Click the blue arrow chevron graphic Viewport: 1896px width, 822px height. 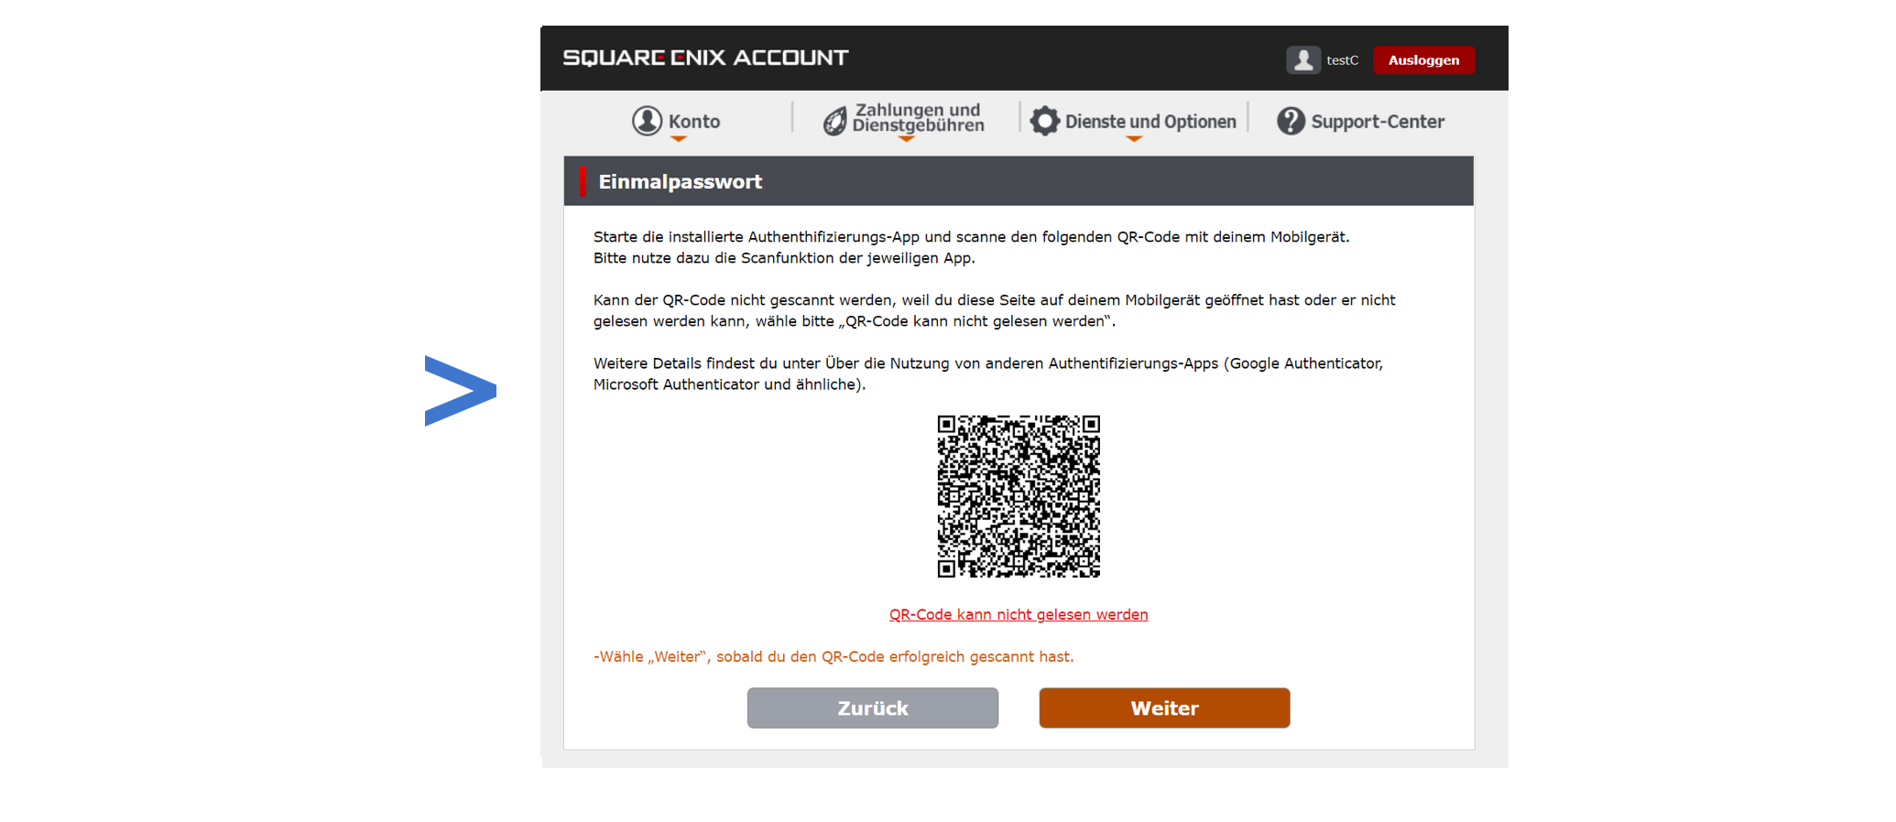point(460,391)
